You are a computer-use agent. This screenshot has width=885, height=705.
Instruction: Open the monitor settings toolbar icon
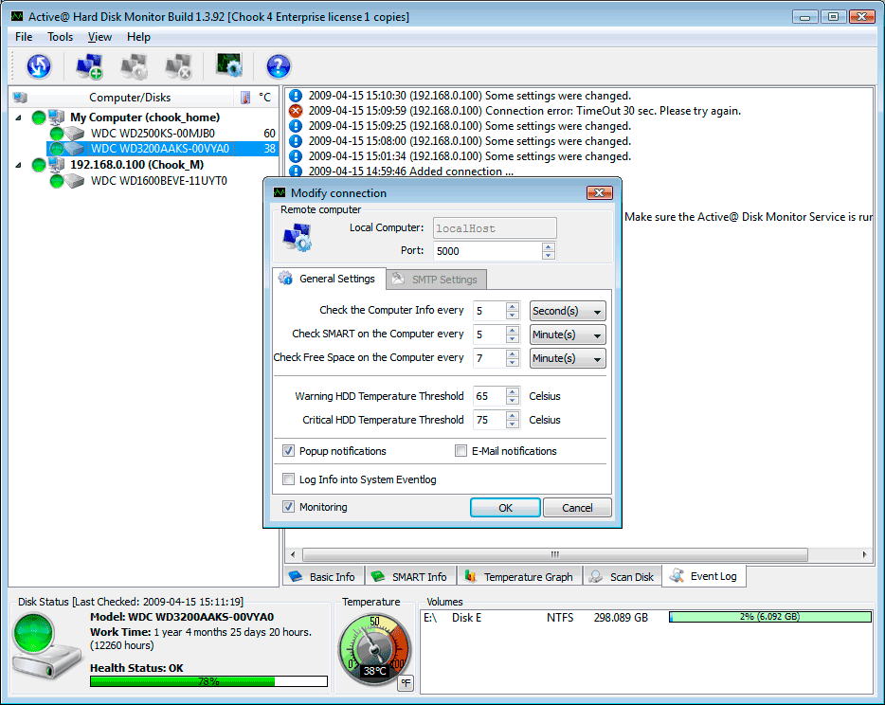(x=228, y=65)
